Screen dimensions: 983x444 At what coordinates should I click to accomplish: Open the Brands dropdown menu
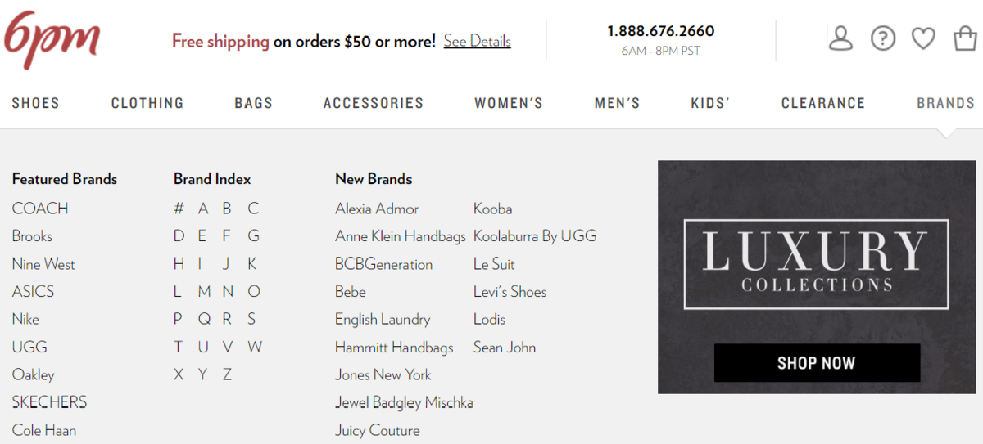pyautogui.click(x=945, y=103)
